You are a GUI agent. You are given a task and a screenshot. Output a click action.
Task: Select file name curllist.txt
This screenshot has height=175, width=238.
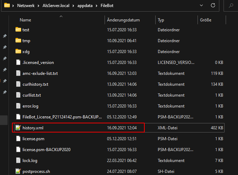pos(32,95)
